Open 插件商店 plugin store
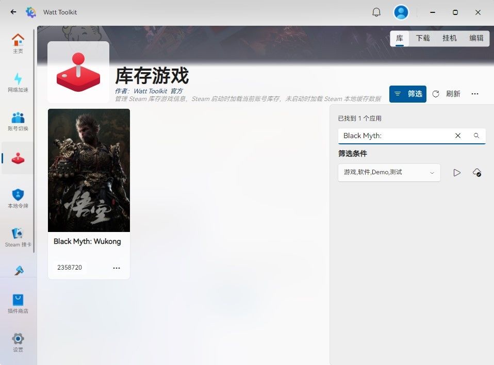The width and height of the screenshot is (494, 365). click(18, 304)
